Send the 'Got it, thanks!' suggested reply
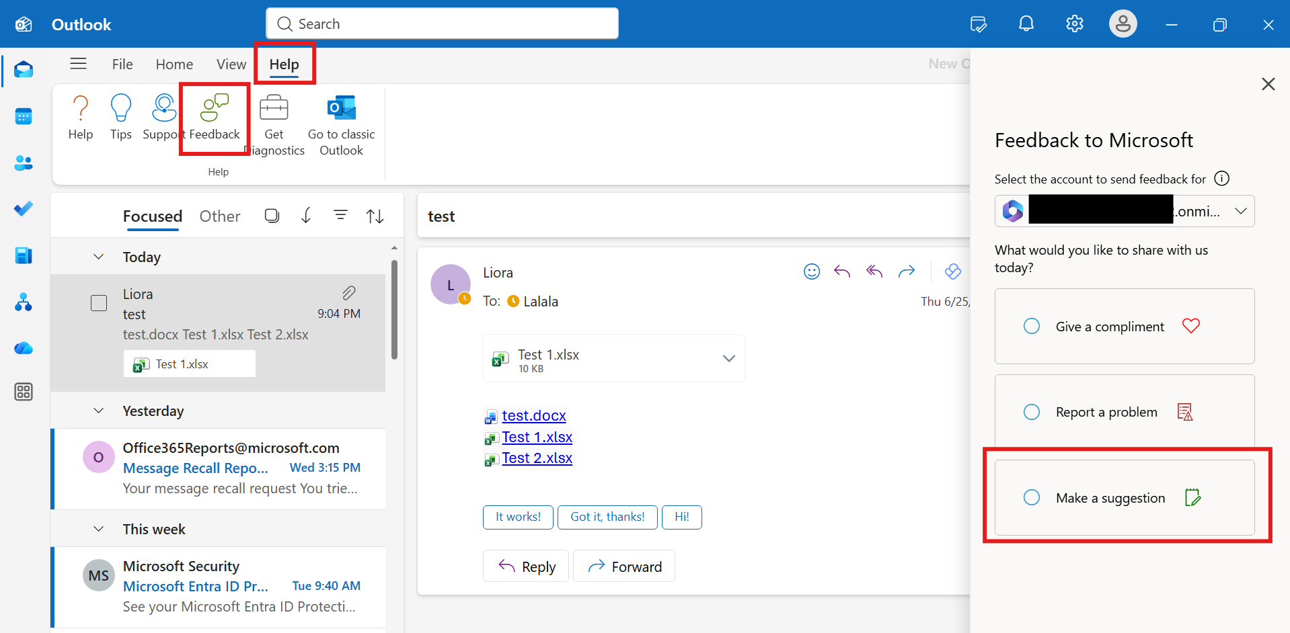The height and width of the screenshot is (633, 1290). point(607,517)
